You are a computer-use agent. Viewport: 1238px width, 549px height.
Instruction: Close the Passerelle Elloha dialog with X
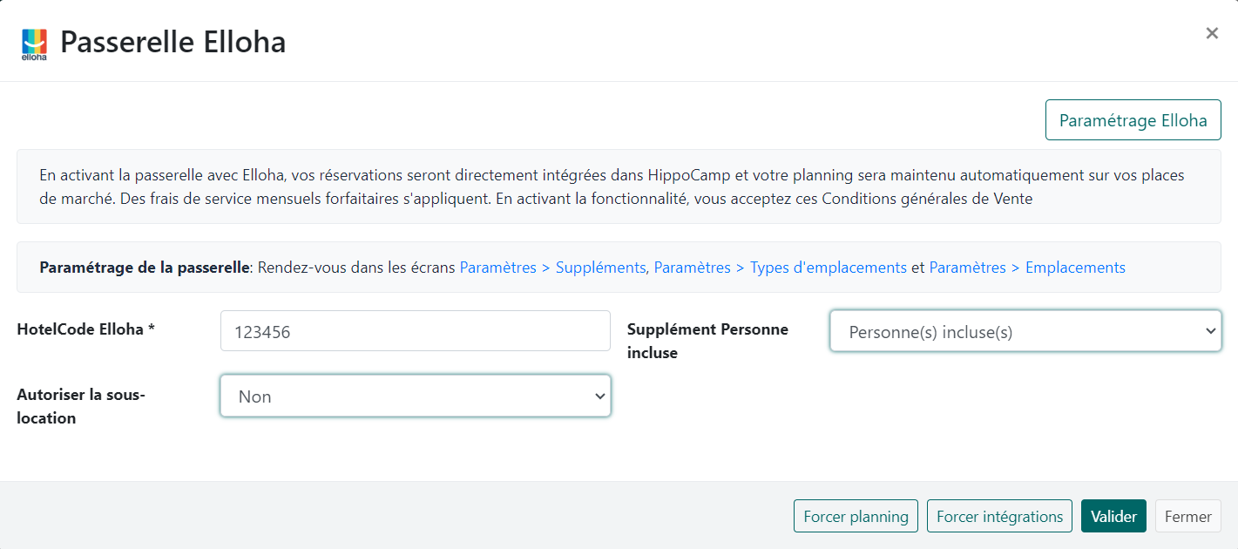(1211, 34)
